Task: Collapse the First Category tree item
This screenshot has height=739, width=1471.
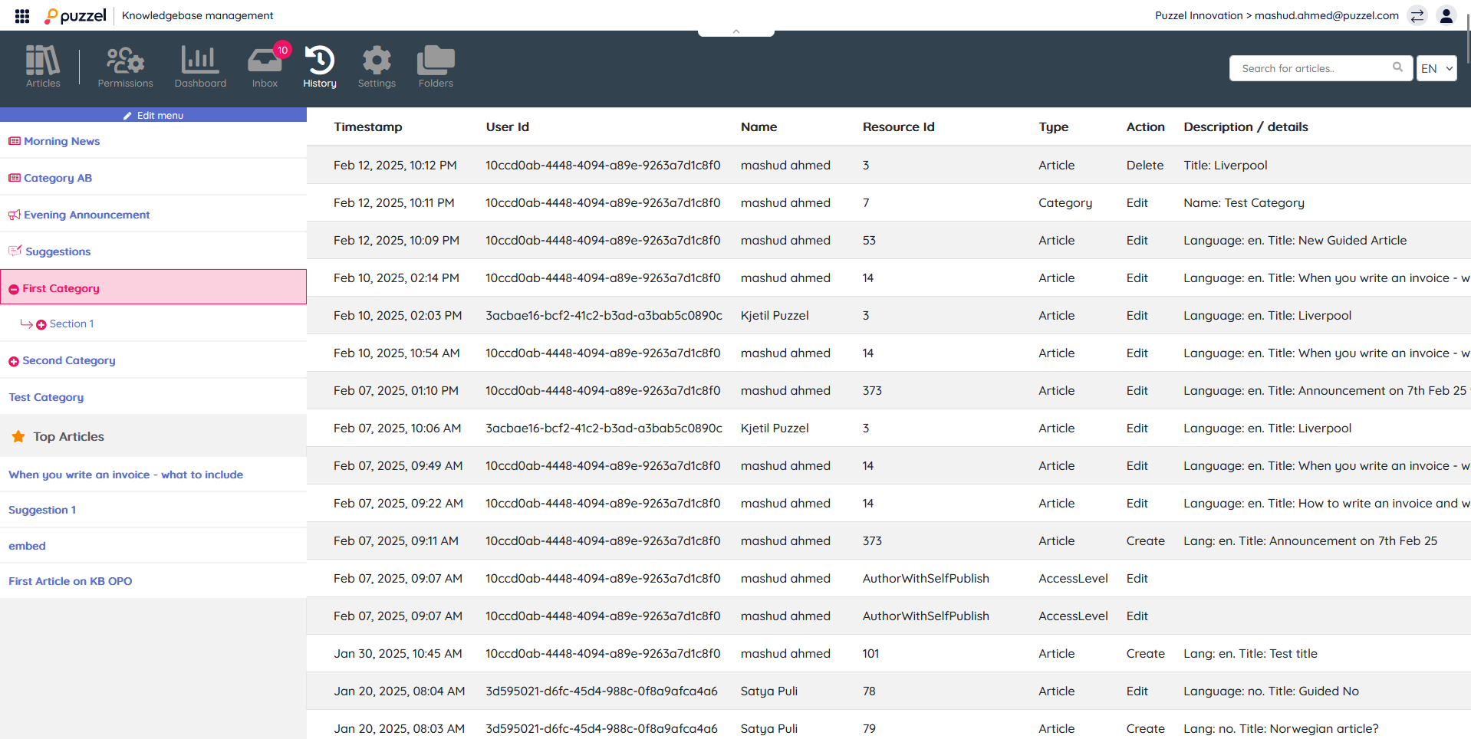Action: tap(14, 289)
